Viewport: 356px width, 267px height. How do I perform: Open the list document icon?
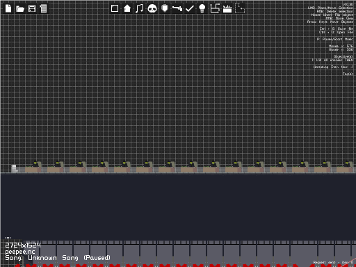pos(43,8)
